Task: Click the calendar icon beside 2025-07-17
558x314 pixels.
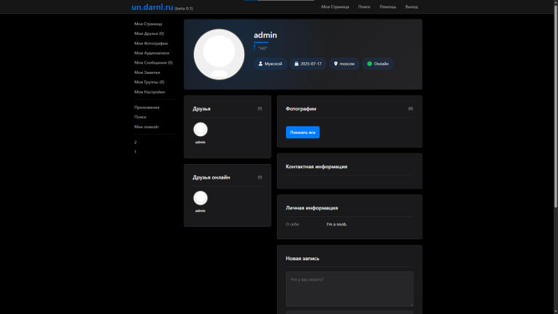Action: coord(296,63)
